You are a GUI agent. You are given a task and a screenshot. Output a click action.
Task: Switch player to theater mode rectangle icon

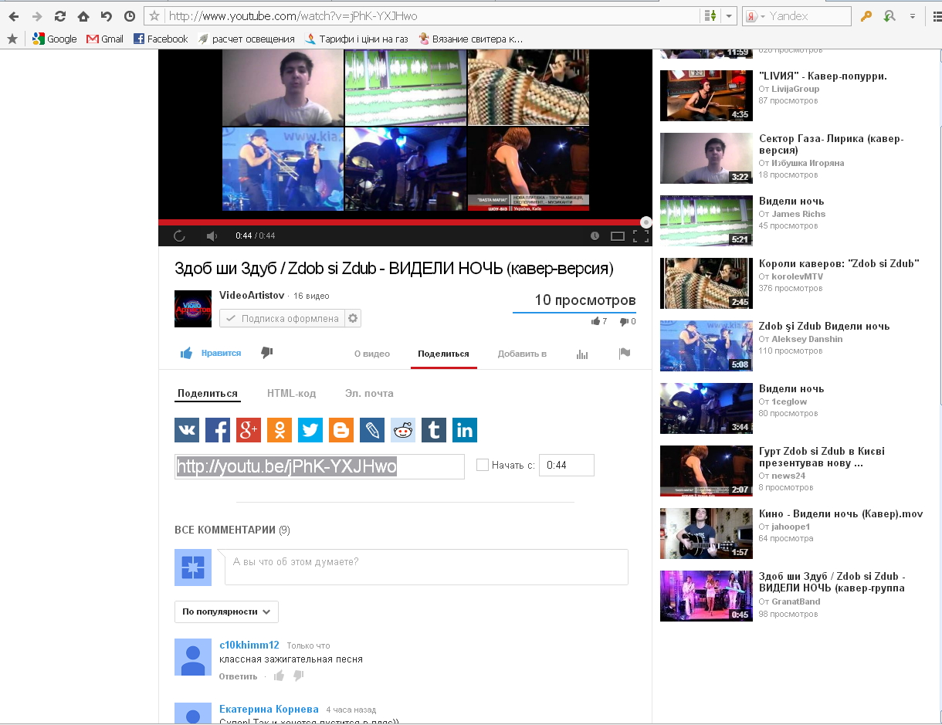click(x=618, y=236)
